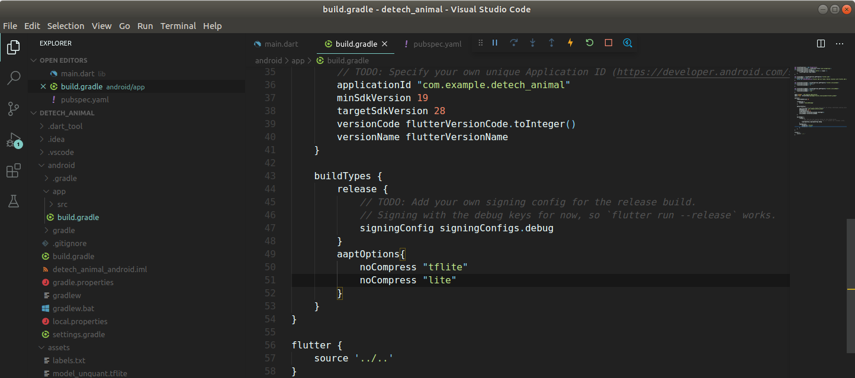Pause the debug session
855x378 pixels.
(495, 43)
